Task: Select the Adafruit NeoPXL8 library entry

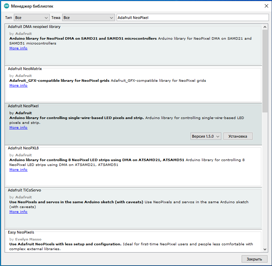Action: click(138, 178)
